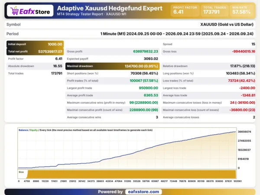
Task: Click the Loss trades value 73724 (42.42%)
Action: [x=242, y=81]
